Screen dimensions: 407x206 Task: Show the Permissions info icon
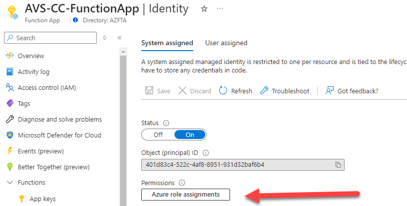182,183
